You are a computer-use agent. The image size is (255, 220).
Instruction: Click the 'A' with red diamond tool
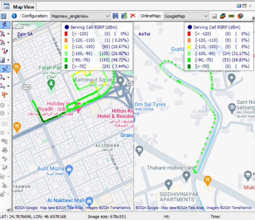[x=3, y=78]
